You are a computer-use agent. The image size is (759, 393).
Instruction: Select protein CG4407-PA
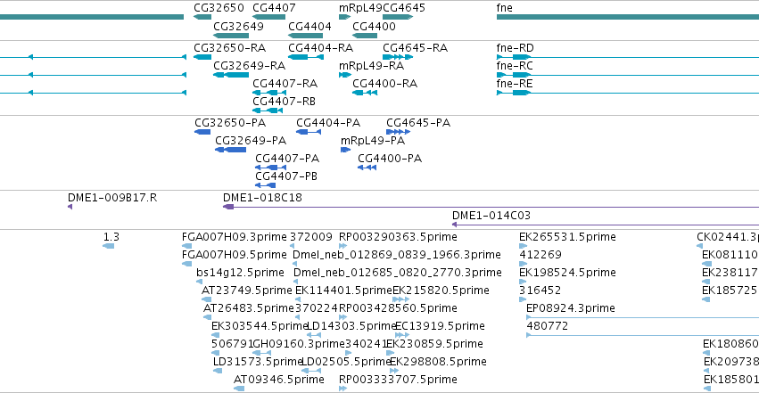(x=287, y=159)
